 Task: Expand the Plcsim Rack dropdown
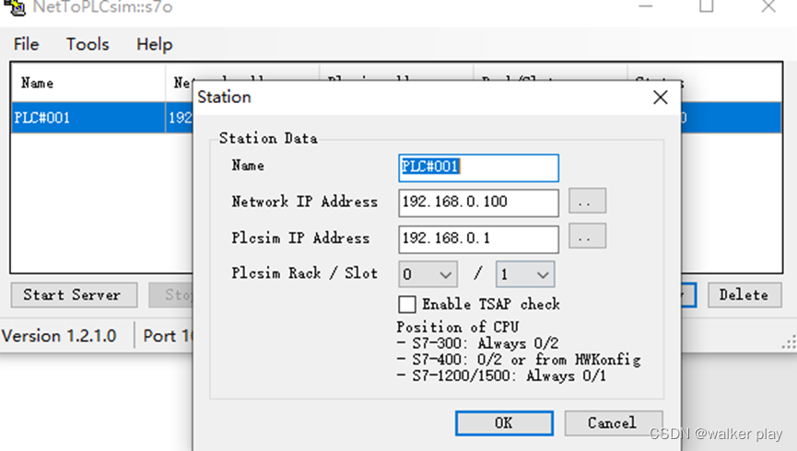pos(428,274)
